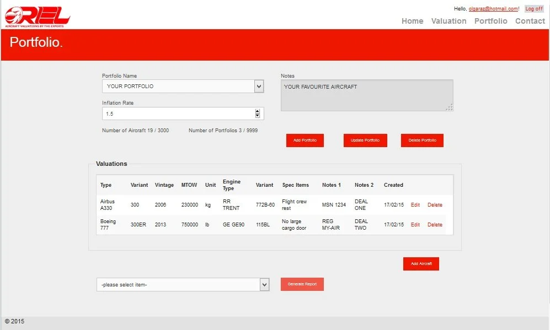Click the '300ER' variant cell
Viewport: 550px width, 330px height.
point(138,225)
